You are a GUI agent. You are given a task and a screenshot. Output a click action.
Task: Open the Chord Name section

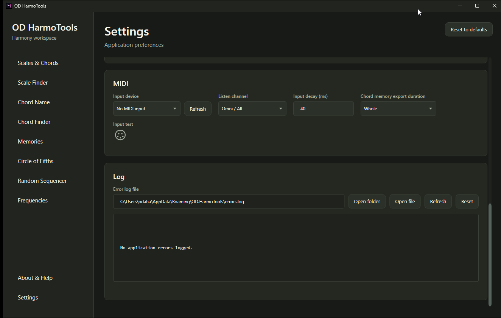tap(34, 102)
